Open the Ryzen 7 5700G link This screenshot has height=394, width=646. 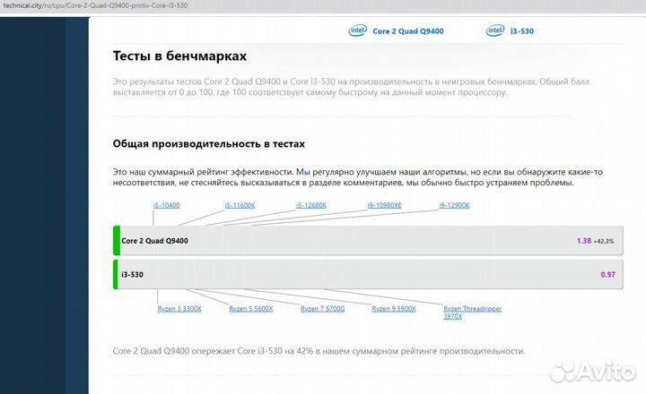pos(323,309)
